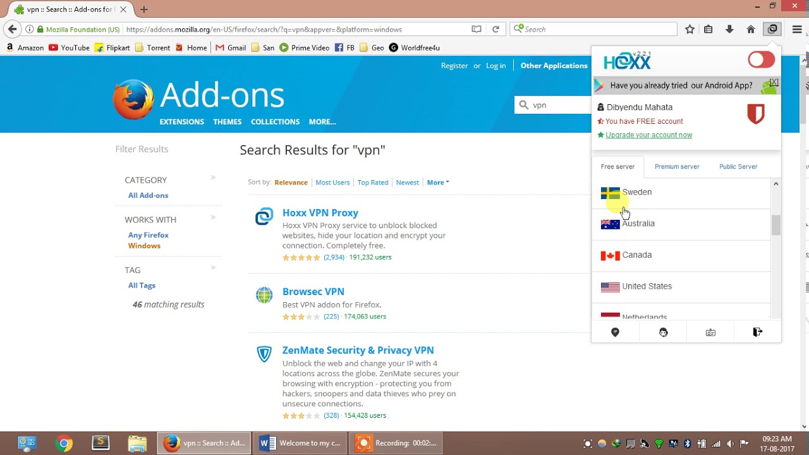Viewport: 809px width, 455px height.
Task: Go back to the previous page
Action: point(12,29)
